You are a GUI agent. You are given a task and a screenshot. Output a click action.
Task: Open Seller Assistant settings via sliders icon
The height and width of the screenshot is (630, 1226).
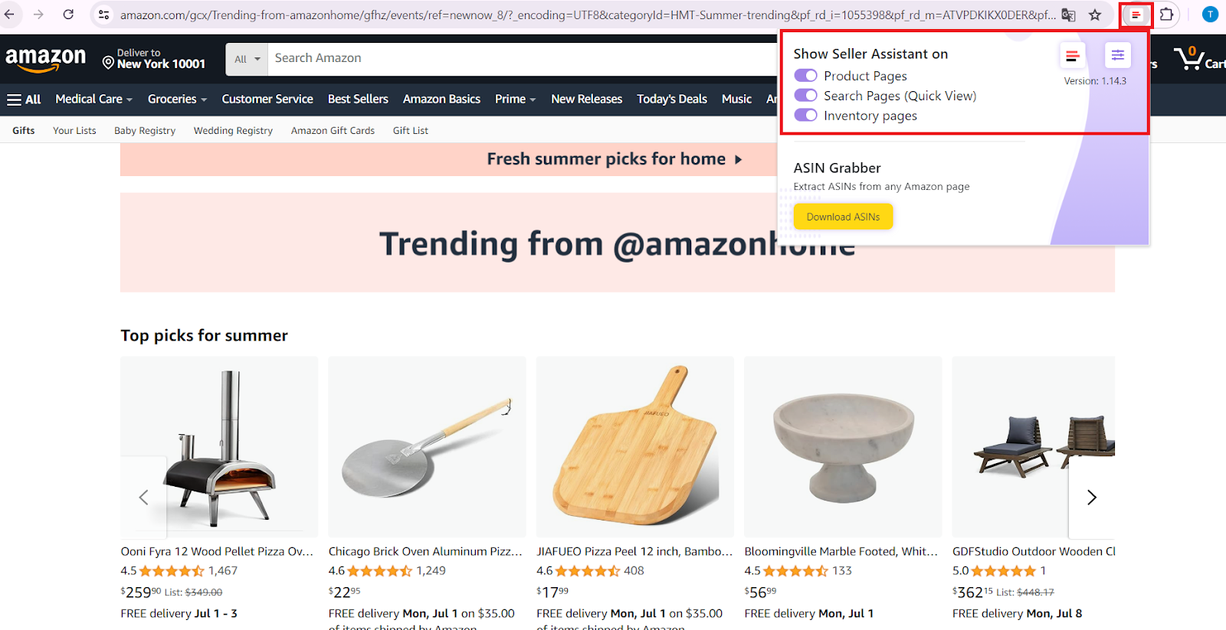(1117, 55)
